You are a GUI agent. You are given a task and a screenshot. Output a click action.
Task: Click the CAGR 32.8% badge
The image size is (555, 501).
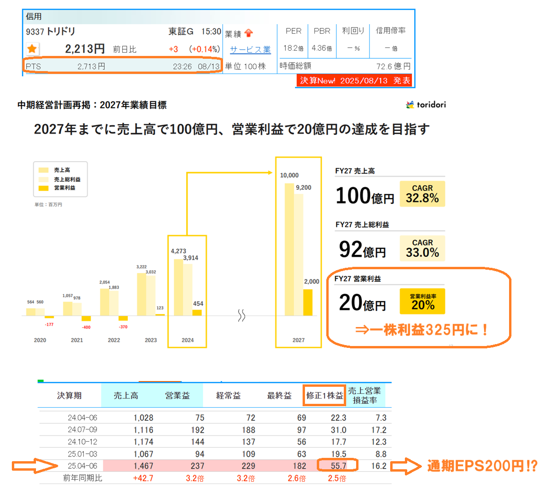pyautogui.click(x=422, y=193)
